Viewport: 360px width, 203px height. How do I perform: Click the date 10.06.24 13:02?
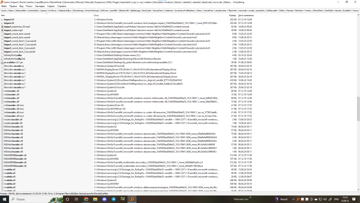pos(245,80)
